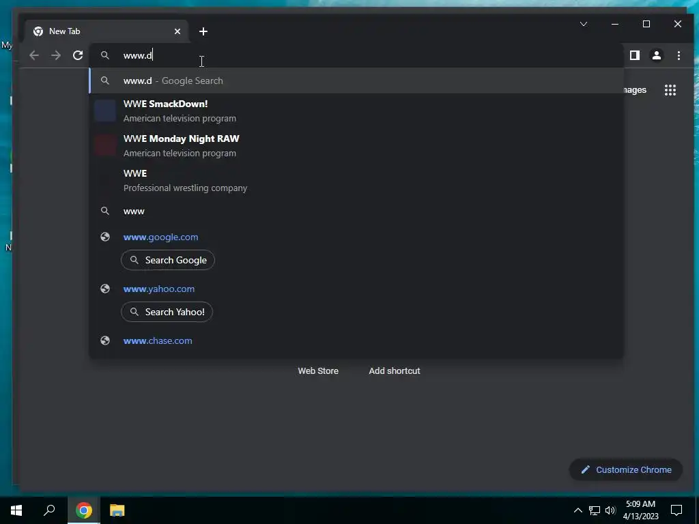Click the Chrome icon in the taskbar
Viewport: 699px width, 524px height.
pyautogui.click(x=83, y=510)
